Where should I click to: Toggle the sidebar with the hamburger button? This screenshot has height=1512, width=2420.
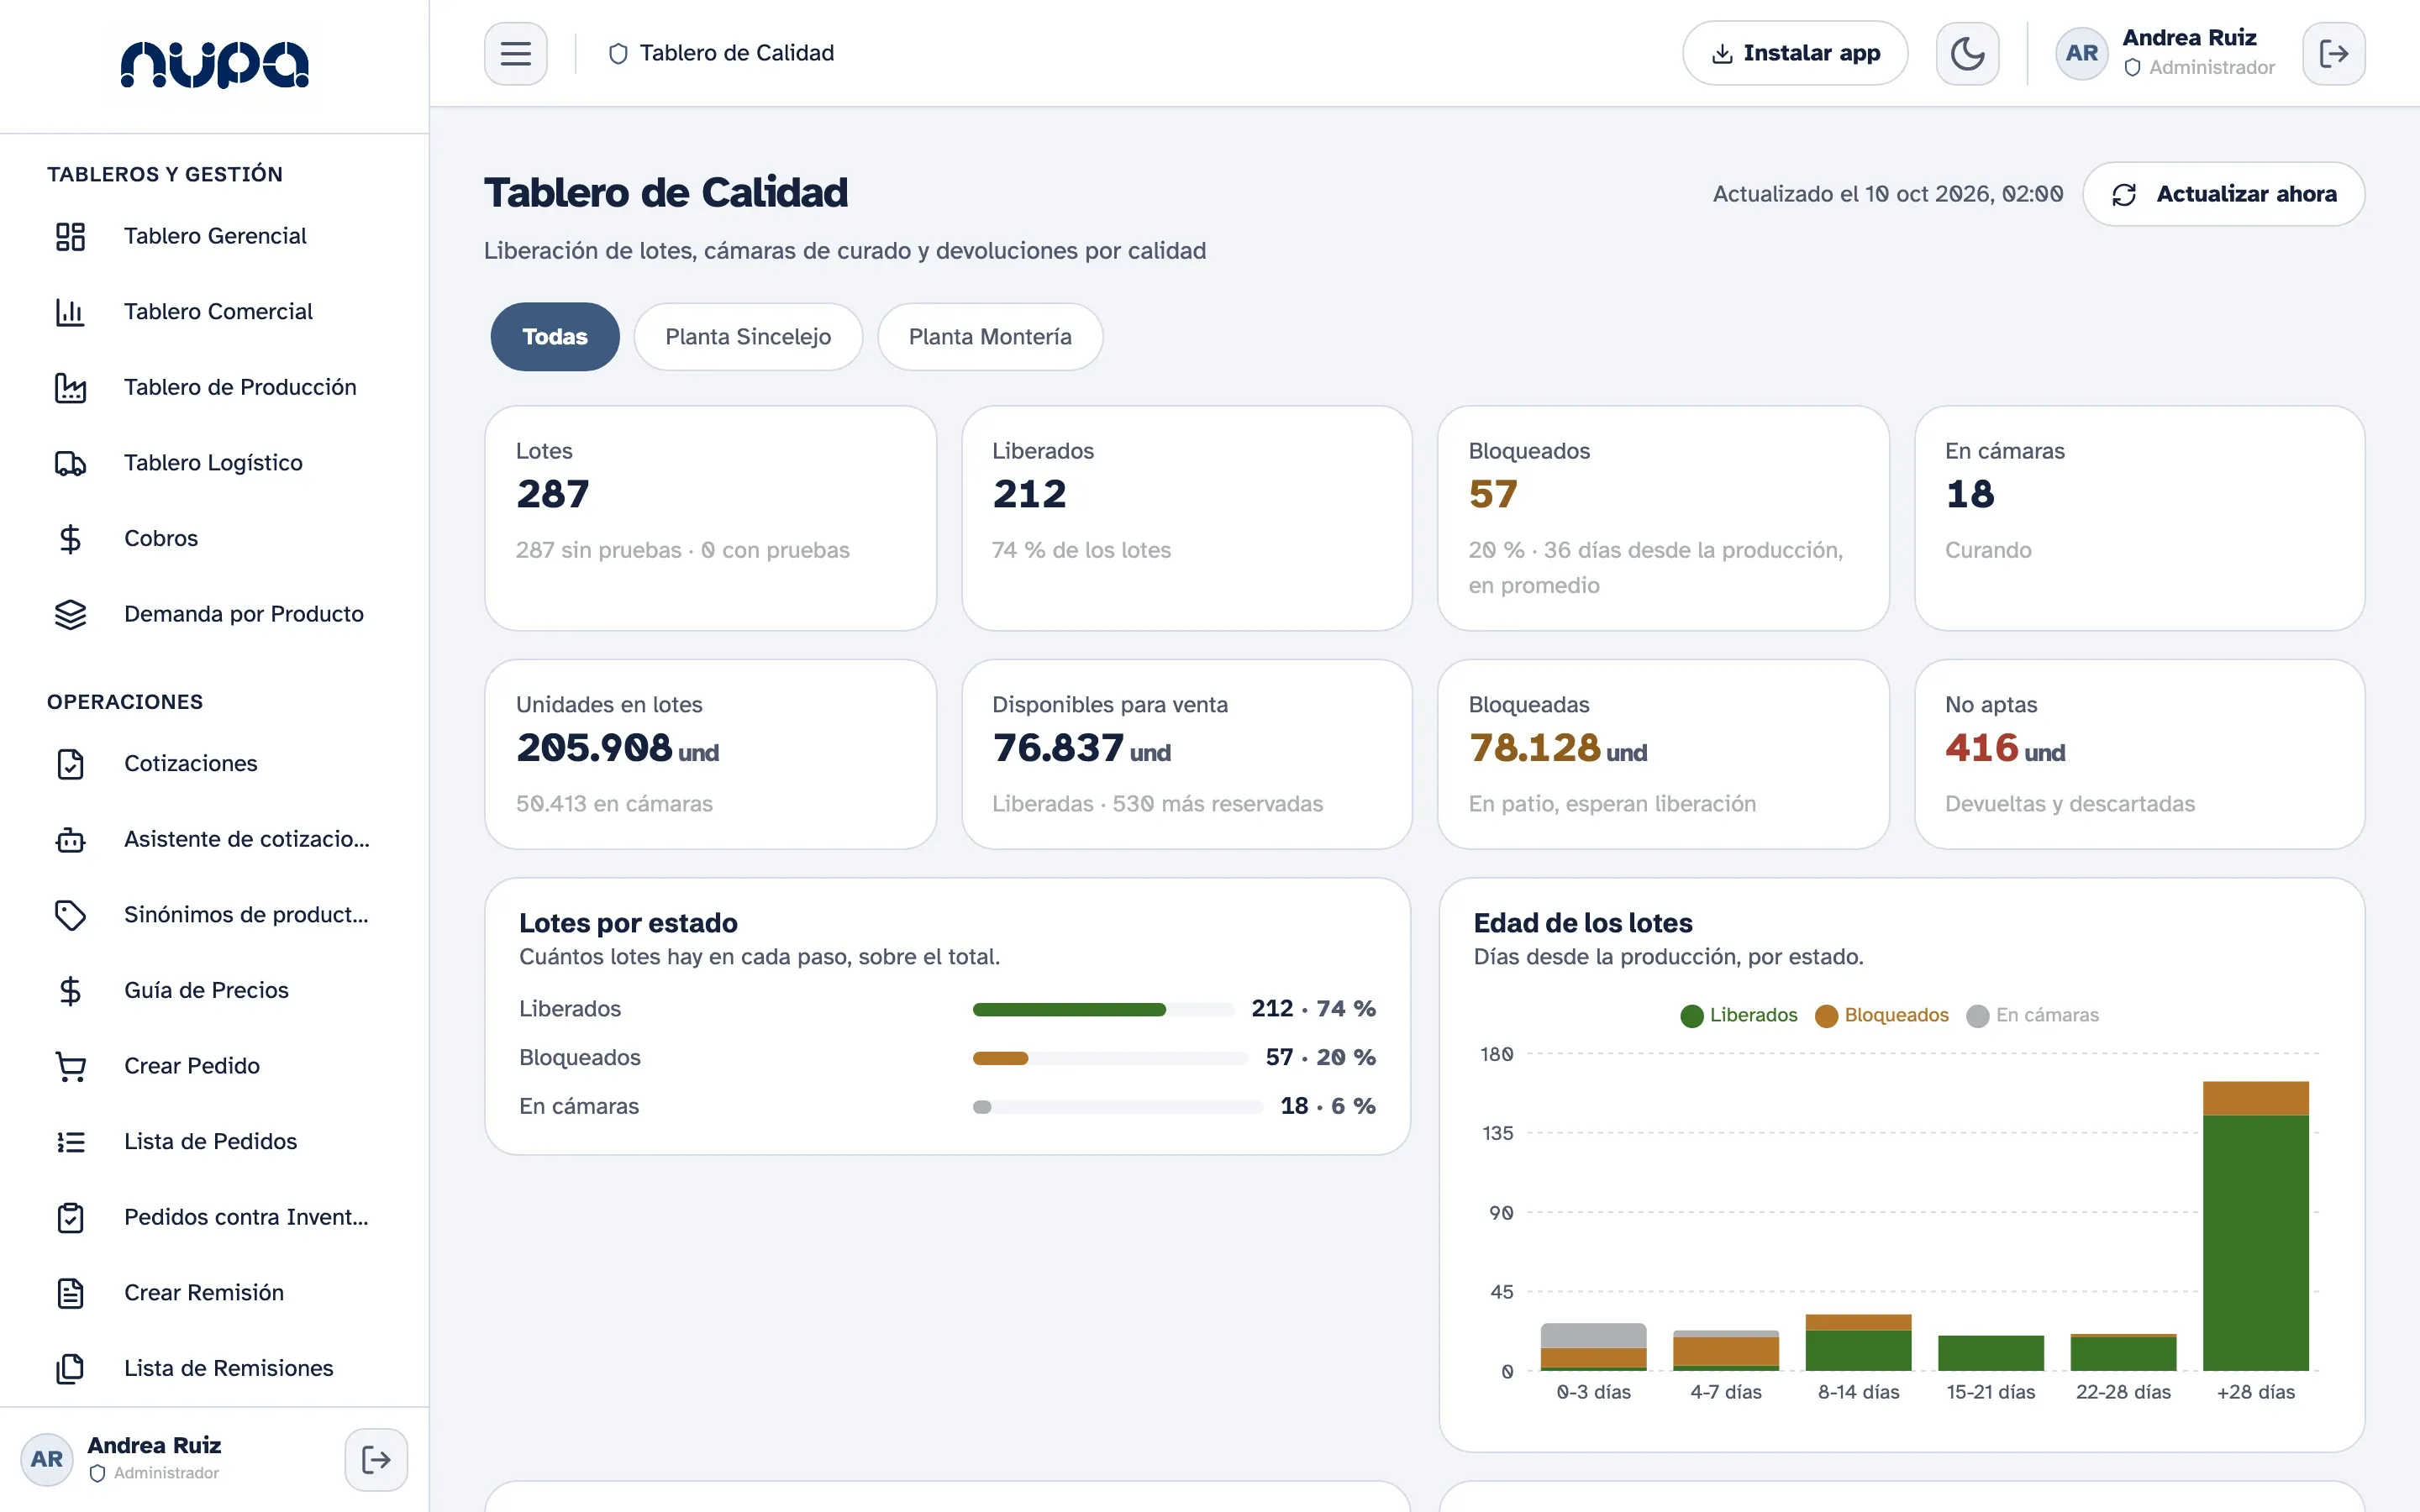[515, 53]
